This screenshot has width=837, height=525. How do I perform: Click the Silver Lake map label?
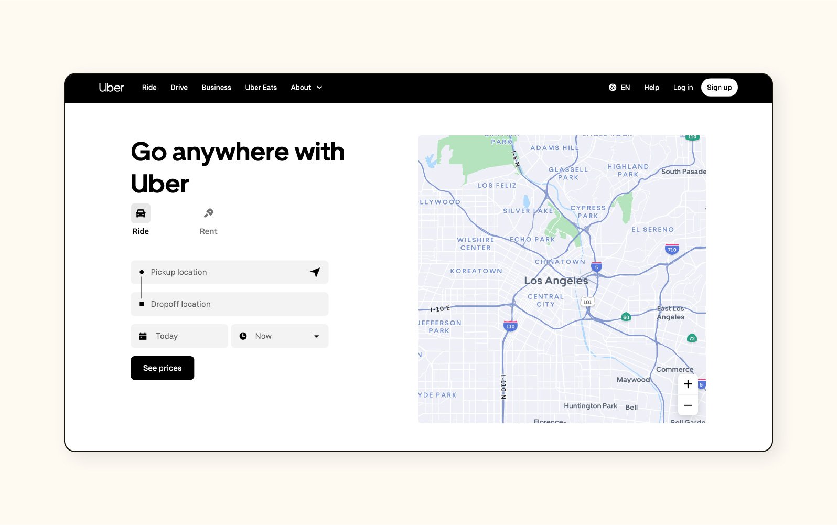[x=528, y=211]
